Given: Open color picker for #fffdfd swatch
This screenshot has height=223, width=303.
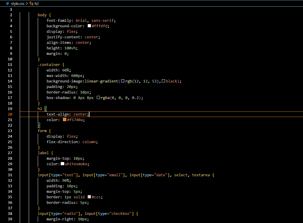Looking at the screenshot, I should tap(89, 26).
